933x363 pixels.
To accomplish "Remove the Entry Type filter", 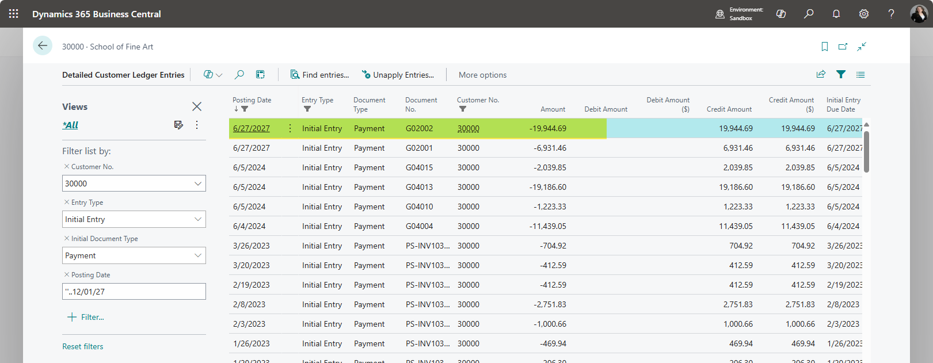I will tap(67, 202).
